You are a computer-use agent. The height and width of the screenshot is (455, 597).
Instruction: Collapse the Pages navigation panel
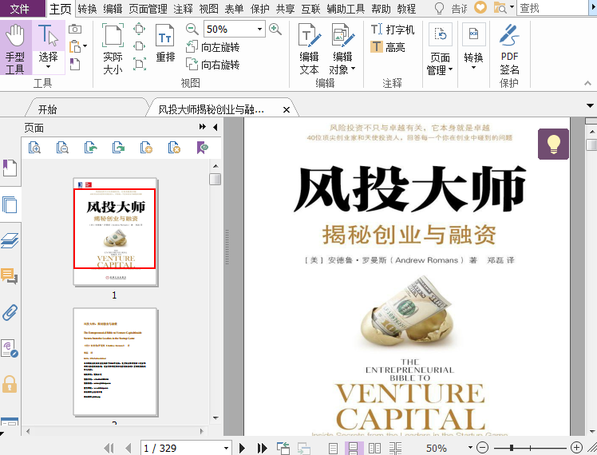point(215,127)
